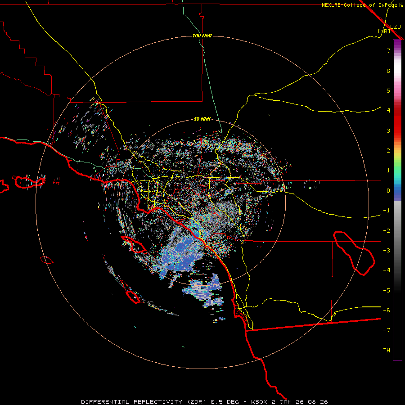405x405 pixels.
Task: Click the [dB] unit label
Action: pyautogui.click(x=384, y=31)
